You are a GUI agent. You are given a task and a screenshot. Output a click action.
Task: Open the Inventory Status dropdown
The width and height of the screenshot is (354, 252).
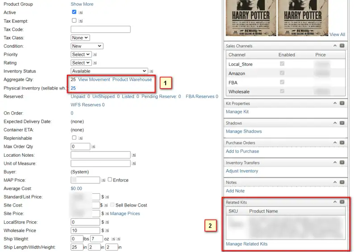pyautogui.click(x=109, y=71)
